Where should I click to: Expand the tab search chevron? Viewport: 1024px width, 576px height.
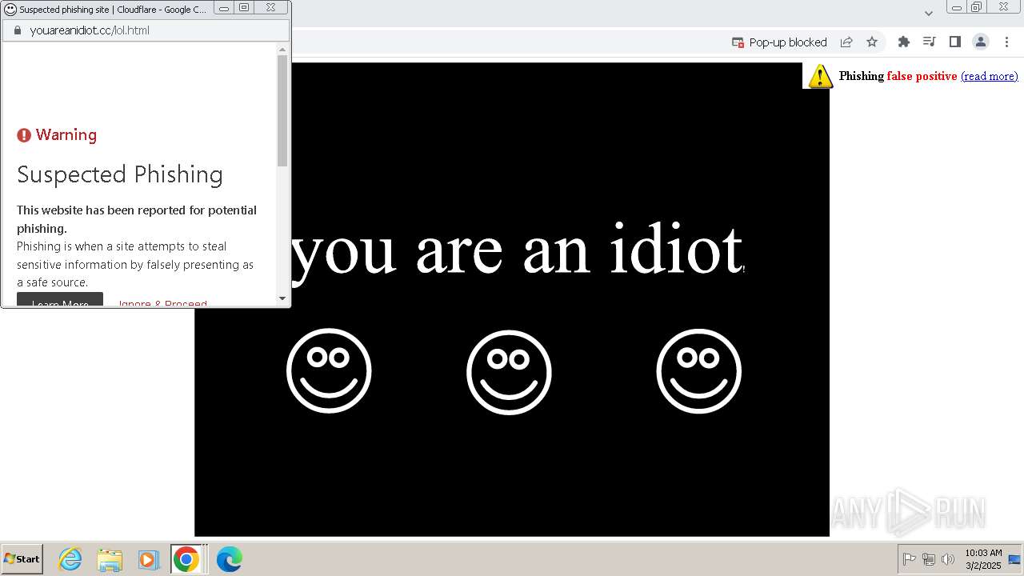(x=928, y=13)
